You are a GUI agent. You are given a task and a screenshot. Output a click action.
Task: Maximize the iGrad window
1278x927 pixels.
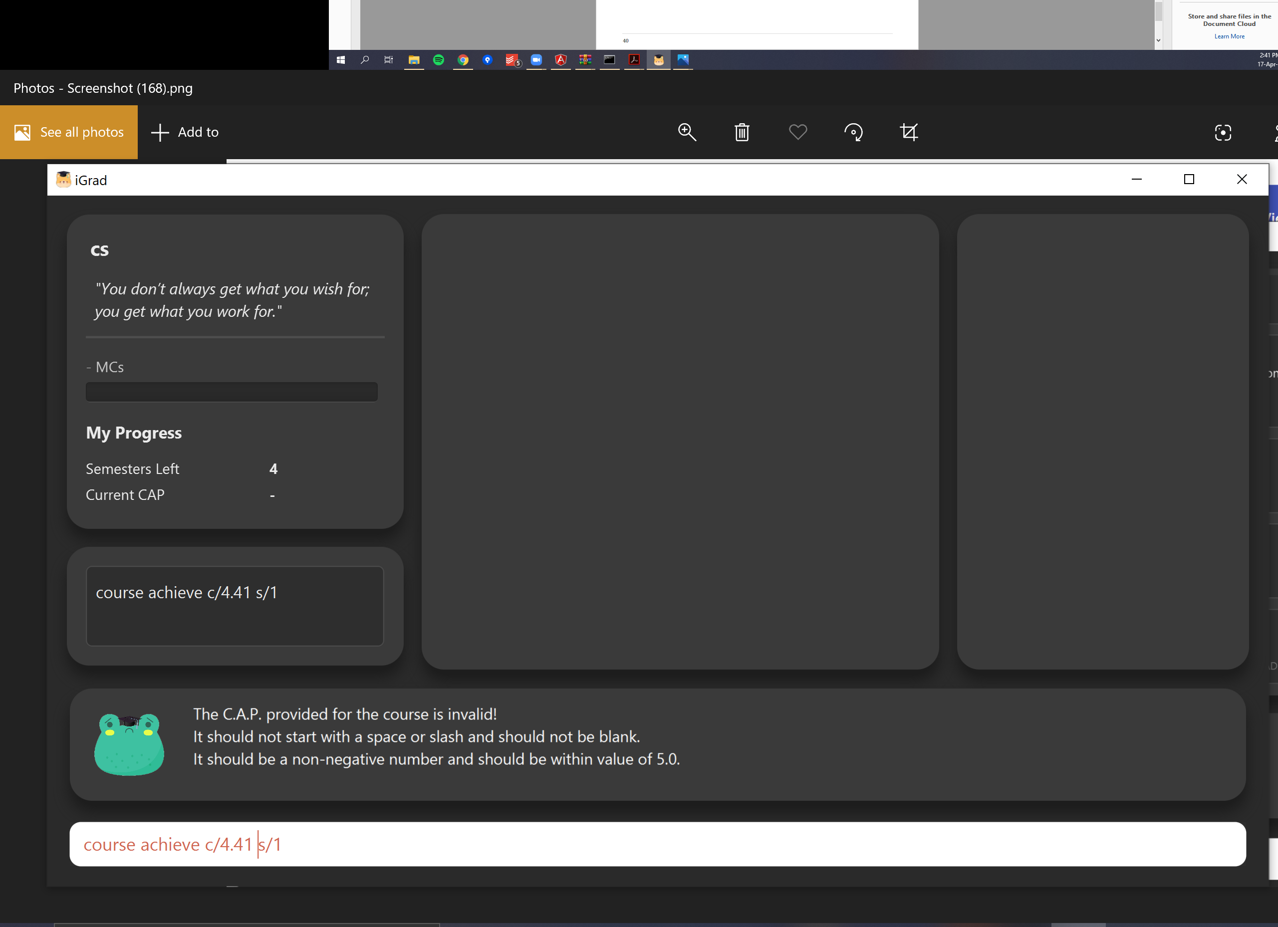[1189, 179]
